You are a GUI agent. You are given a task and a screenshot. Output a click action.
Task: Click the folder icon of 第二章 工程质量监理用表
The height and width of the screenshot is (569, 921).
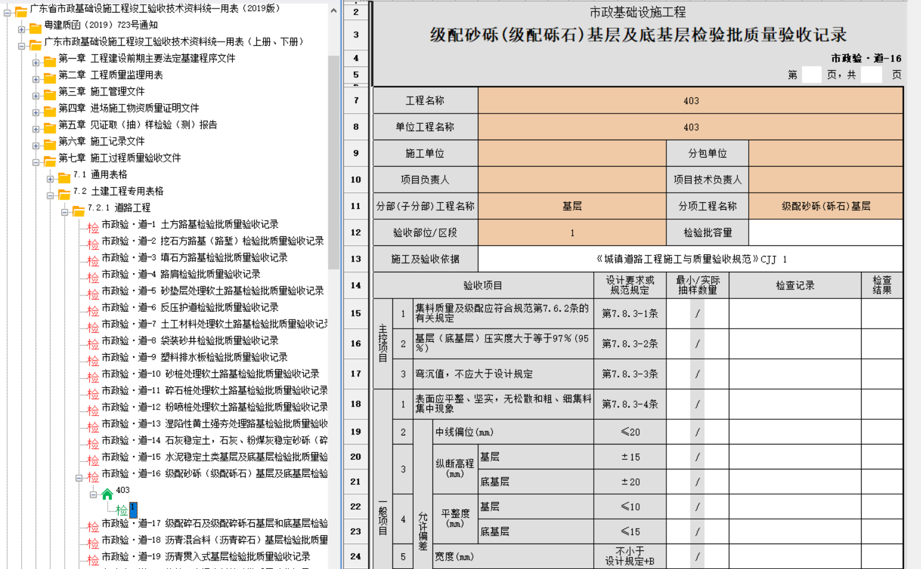(x=50, y=77)
